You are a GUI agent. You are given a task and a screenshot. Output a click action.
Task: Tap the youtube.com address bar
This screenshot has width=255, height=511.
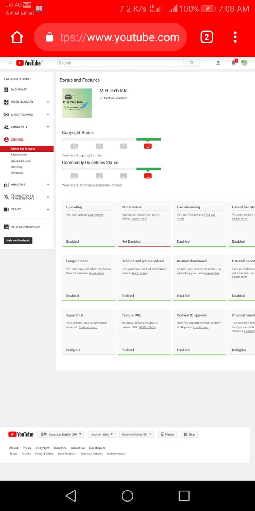(110, 37)
